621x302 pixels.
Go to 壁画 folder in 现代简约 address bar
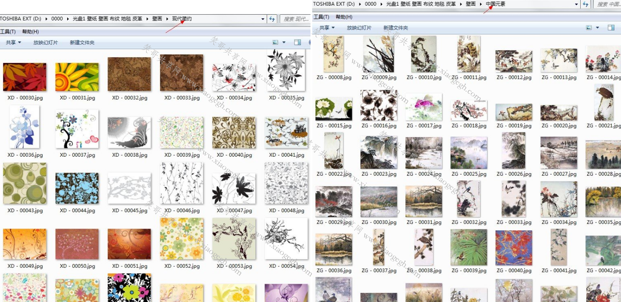pos(157,19)
